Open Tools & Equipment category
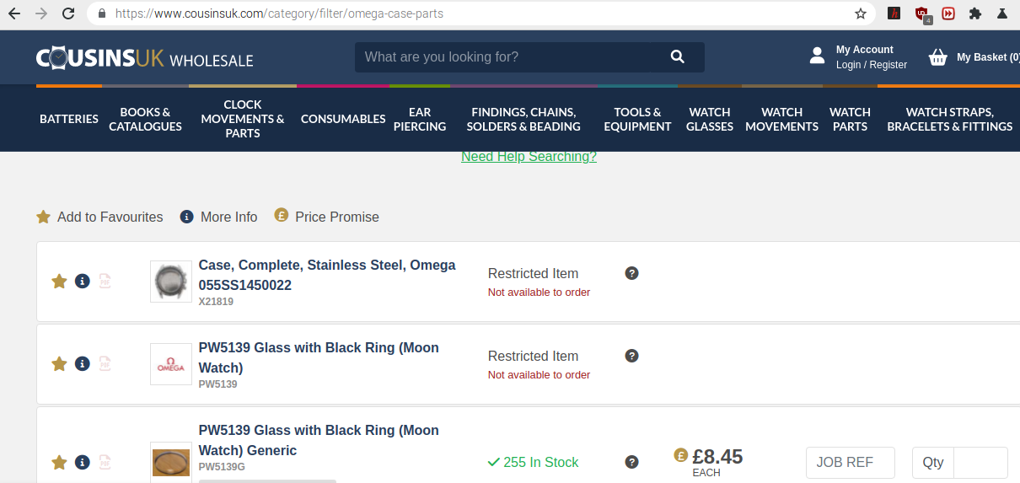The image size is (1020, 483). tap(637, 119)
